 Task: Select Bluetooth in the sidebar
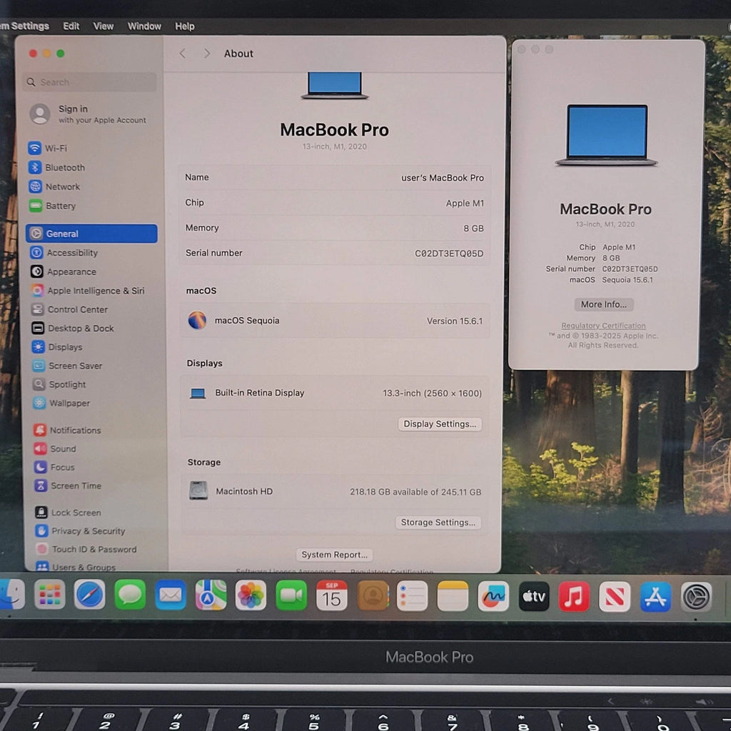(x=64, y=168)
